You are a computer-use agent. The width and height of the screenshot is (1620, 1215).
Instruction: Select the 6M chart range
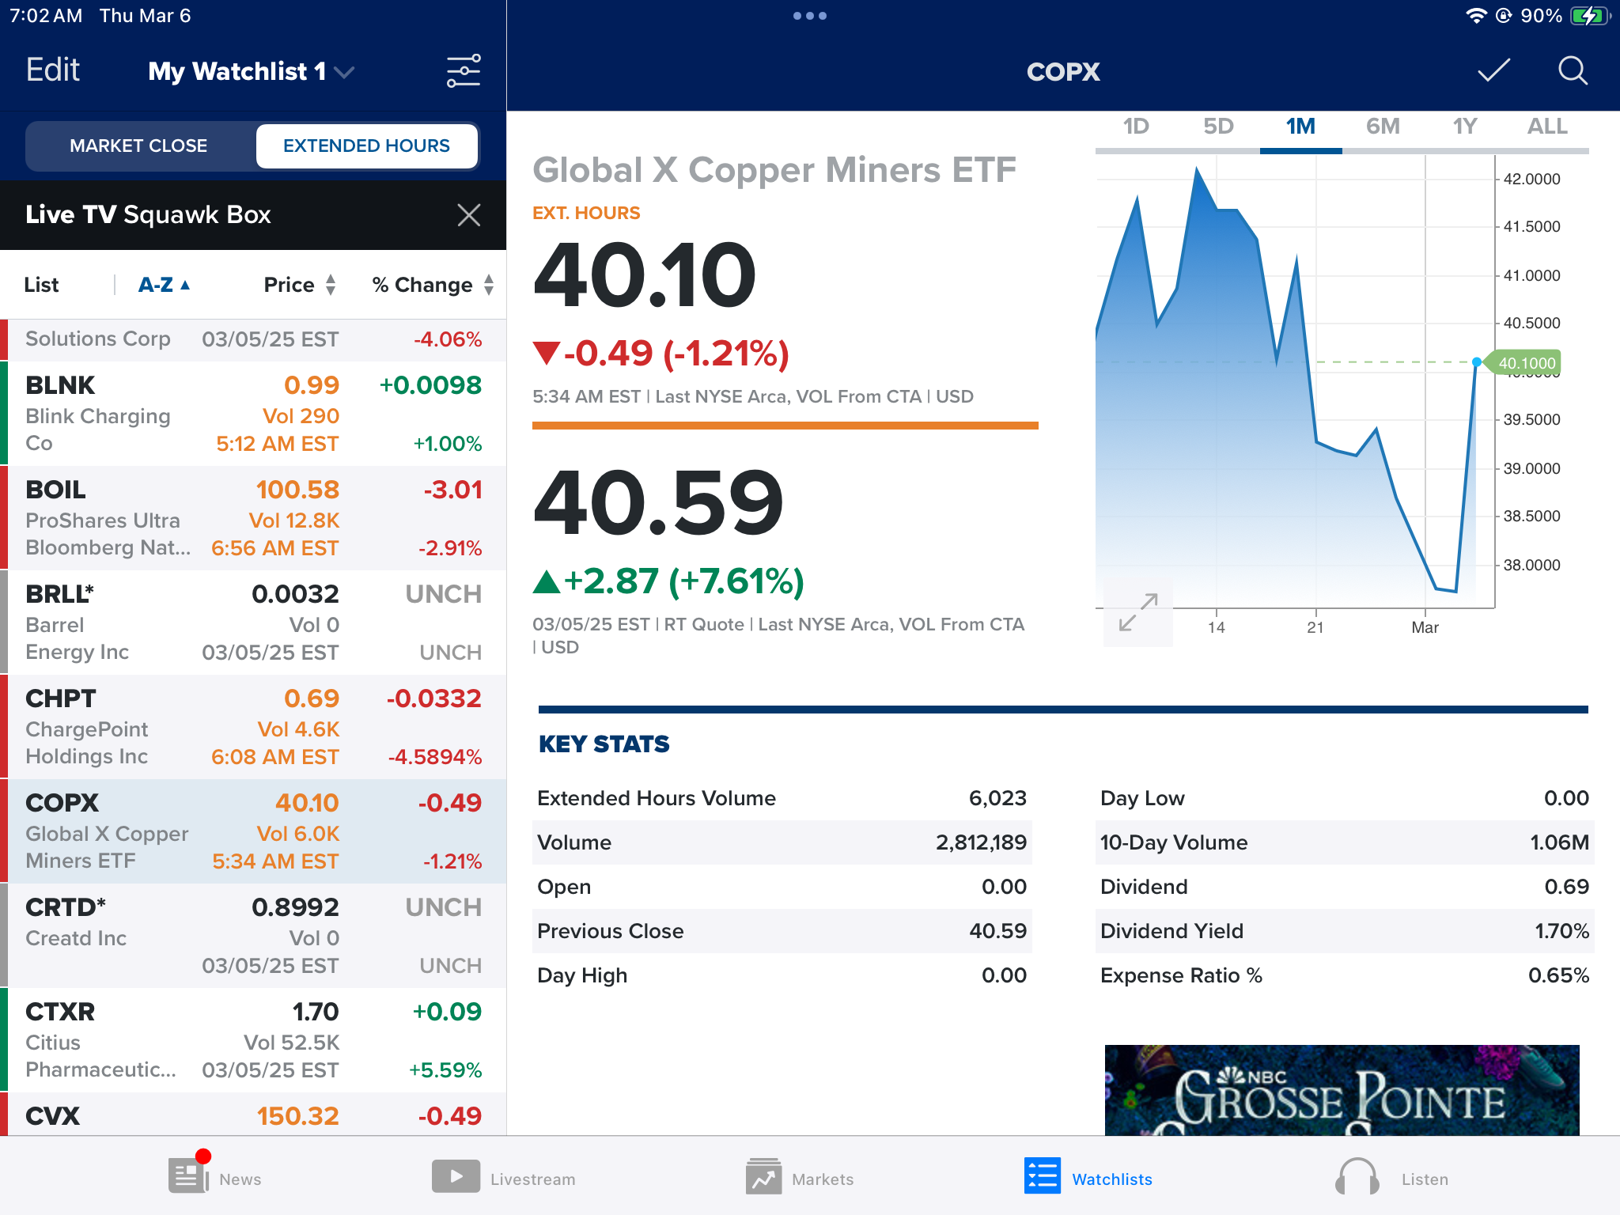click(x=1383, y=127)
